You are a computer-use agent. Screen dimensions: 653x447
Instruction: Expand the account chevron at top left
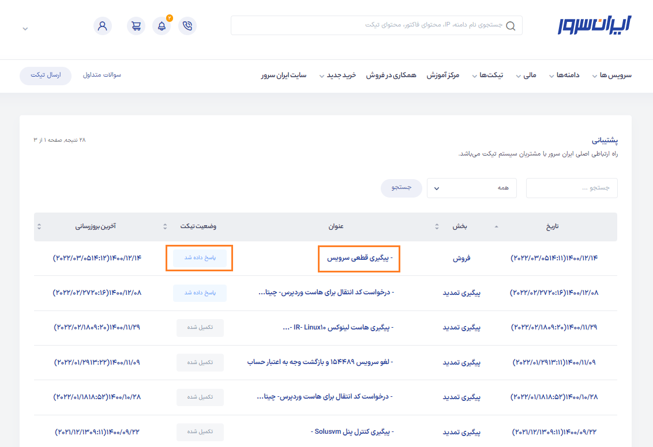tap(25, 28)
